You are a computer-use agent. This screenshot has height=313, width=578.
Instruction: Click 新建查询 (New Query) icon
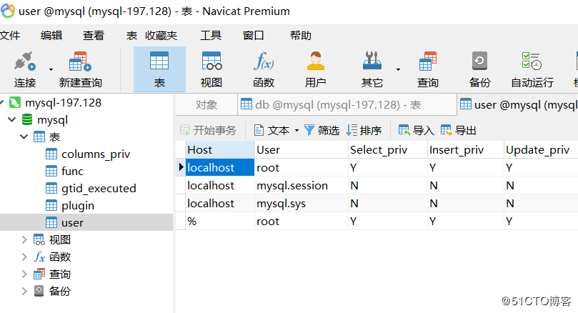pyautogui.click(x=80, y=69)
